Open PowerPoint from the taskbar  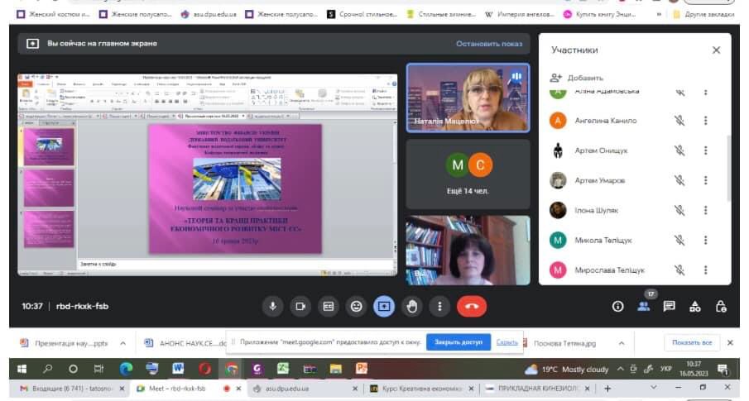362,369
